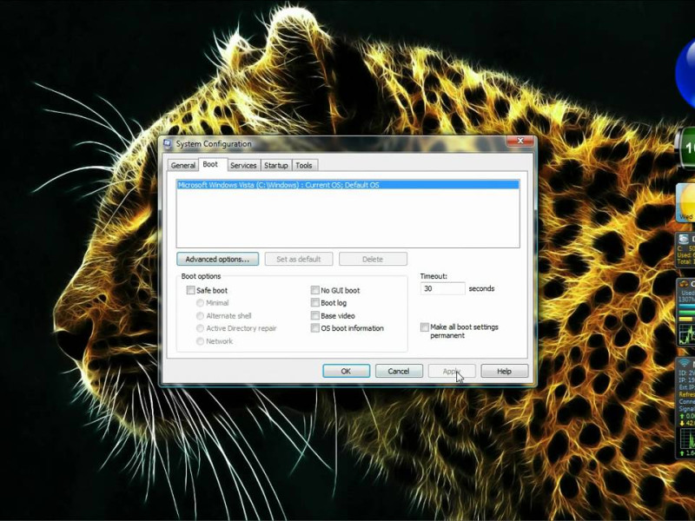Switch to the Tools tab
The height and width of the screenshot is (521, 695).
pyautogui.click(x=305, y=165)
